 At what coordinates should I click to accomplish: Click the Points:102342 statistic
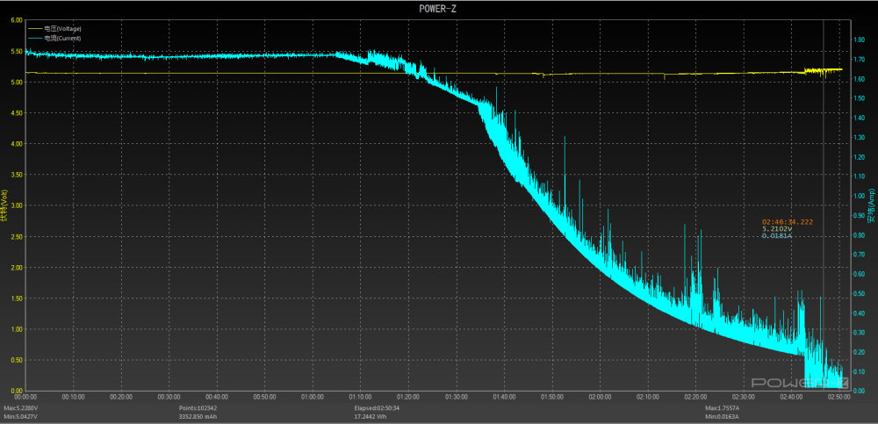(x=199, y=408)
